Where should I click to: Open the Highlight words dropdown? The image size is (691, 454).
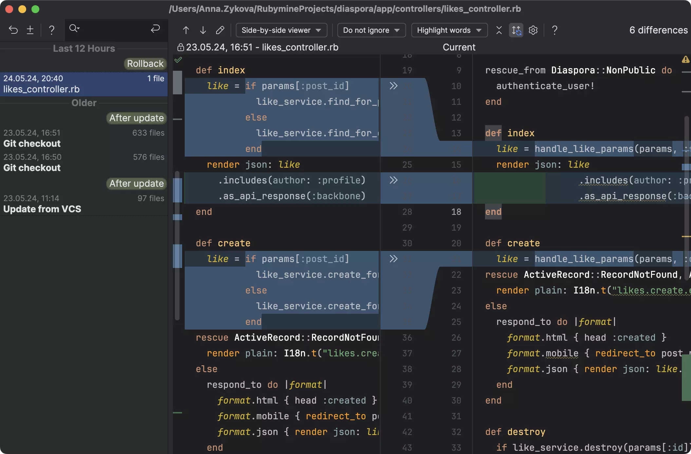(x=449, y=30)
